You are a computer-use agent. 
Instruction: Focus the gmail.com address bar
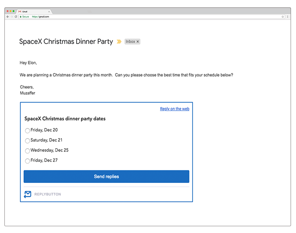(x=151, y=17)
